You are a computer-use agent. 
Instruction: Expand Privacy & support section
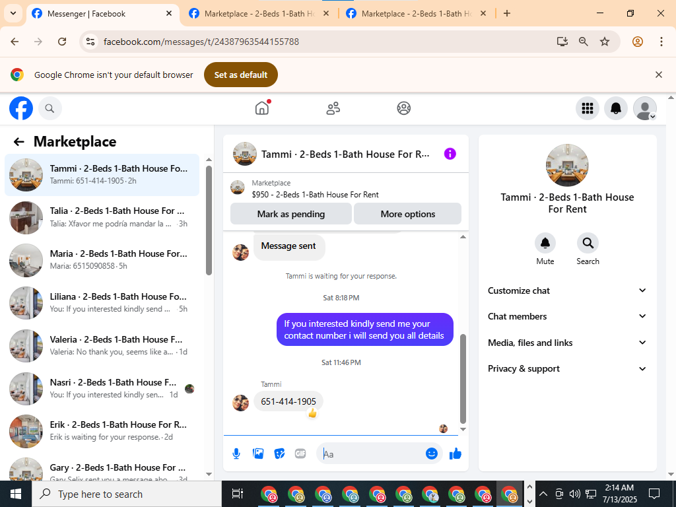pyautogui.click(x=567, y=368)
